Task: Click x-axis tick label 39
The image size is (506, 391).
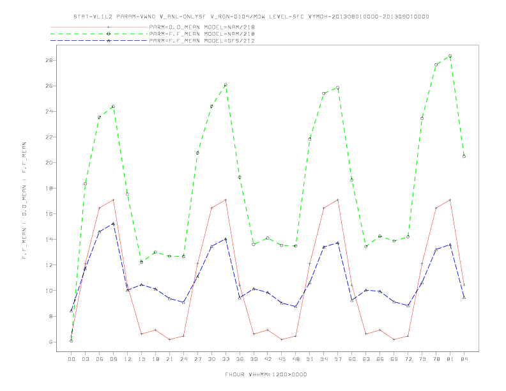Action: pos(254,359)
